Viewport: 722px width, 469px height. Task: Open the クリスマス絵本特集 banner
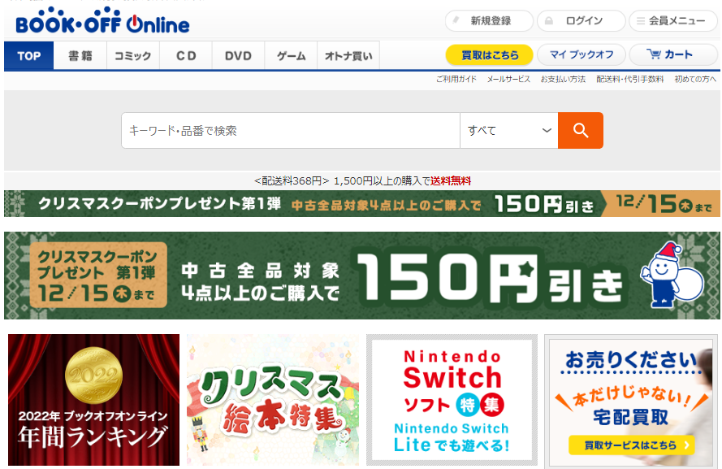pyautogui.click(x=273, y=401)
